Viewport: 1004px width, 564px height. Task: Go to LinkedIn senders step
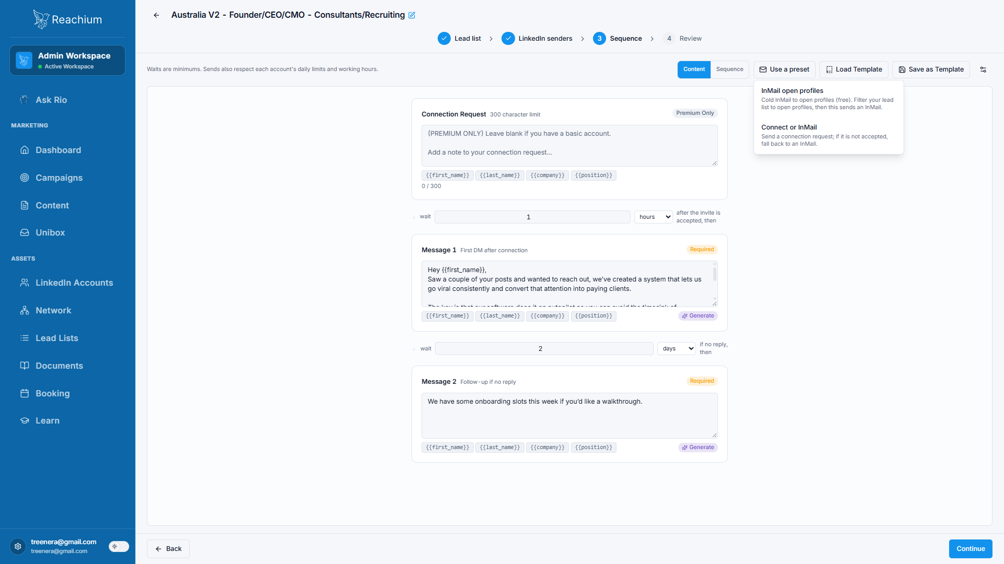[x=537, y=39]
